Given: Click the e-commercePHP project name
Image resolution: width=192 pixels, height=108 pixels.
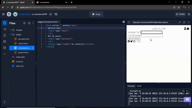Looking at the screenshot, I should (40, 14).
